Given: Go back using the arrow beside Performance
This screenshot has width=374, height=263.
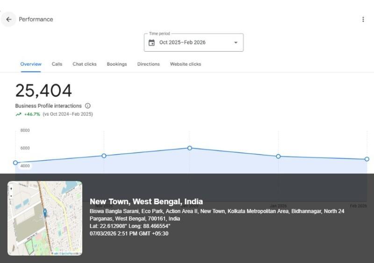Looking at the screenshot, I should tap(8, 20).
